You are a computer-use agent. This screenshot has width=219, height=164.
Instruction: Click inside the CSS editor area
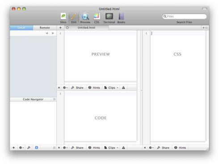point(178,86)
